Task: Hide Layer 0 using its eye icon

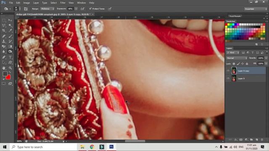Action: coord(228,78)
